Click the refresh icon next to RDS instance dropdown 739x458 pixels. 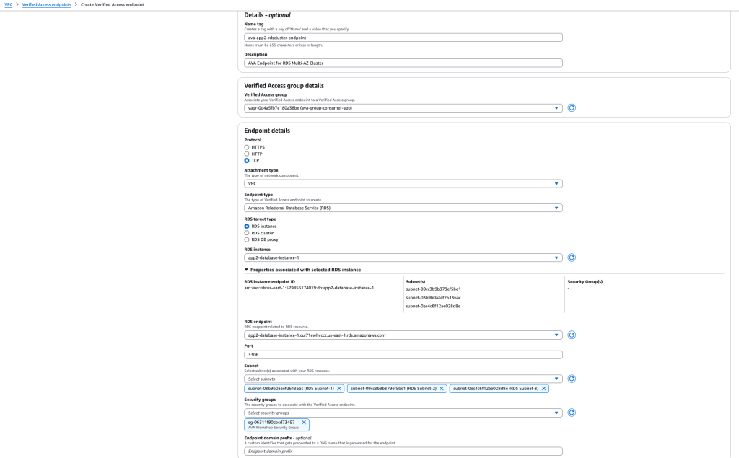pos(572,257)
